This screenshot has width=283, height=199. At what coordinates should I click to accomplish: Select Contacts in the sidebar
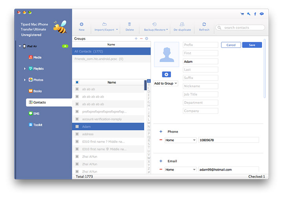tap(49, 102)
